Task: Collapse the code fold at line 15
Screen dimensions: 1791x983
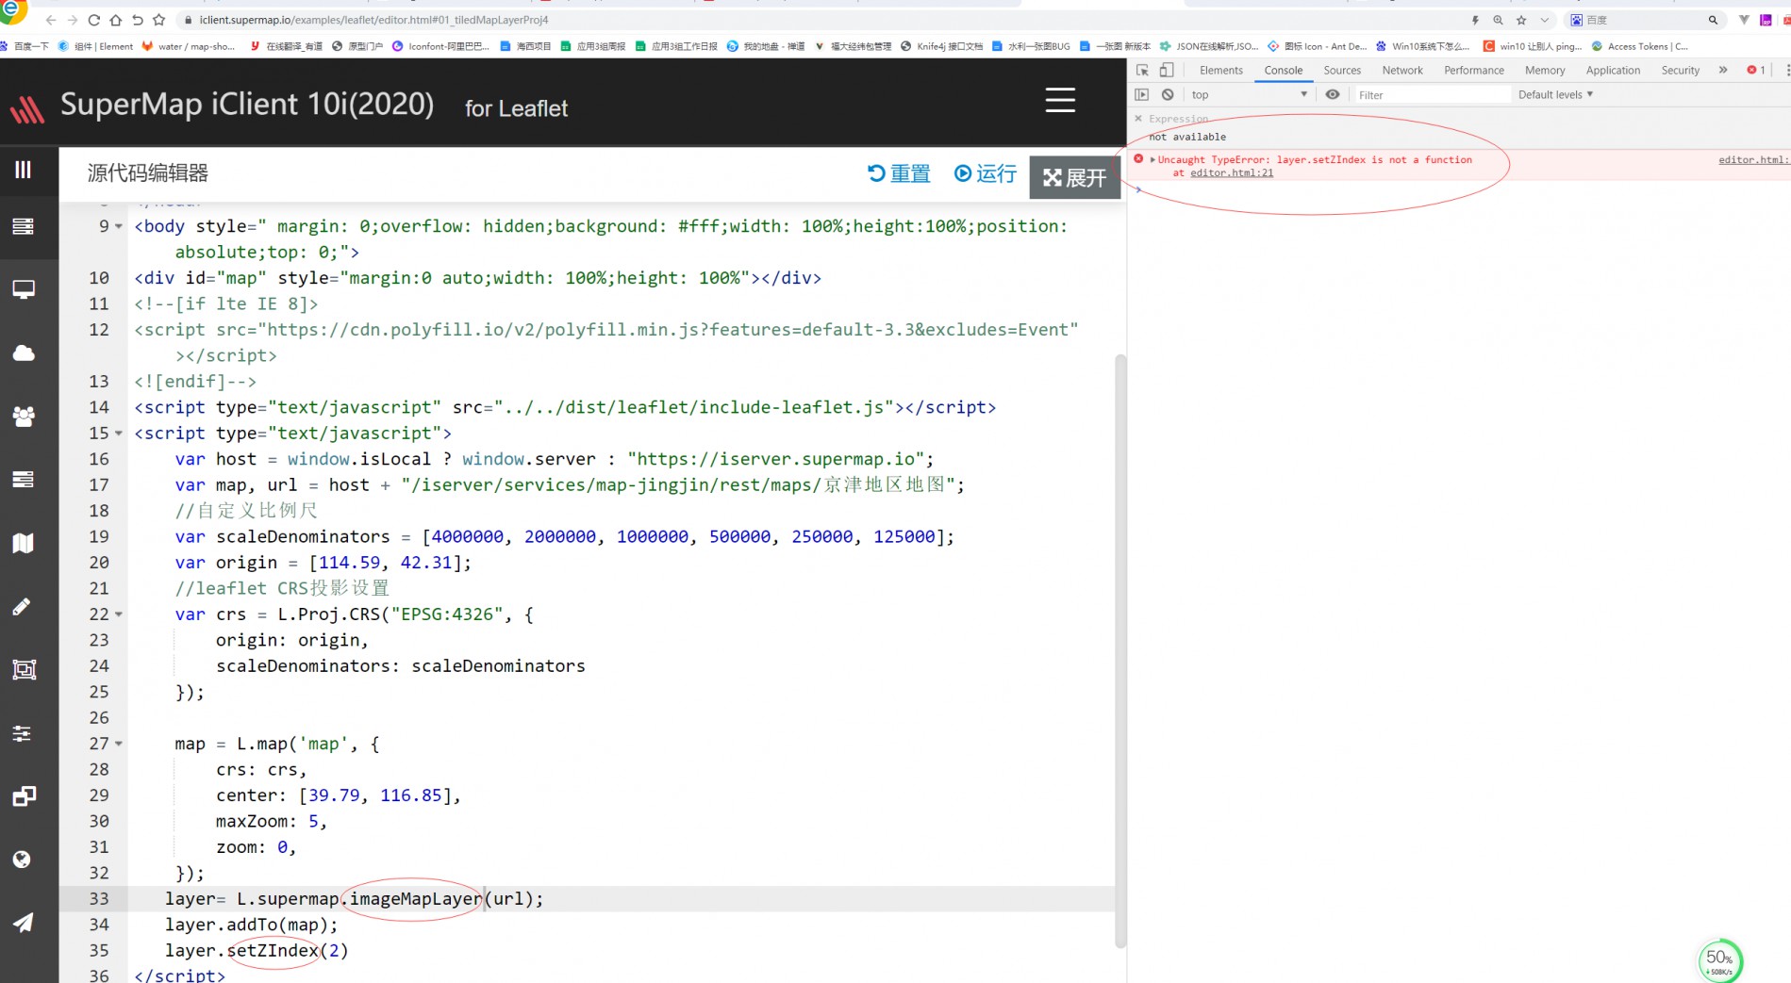Action: [x=119, y=434]
